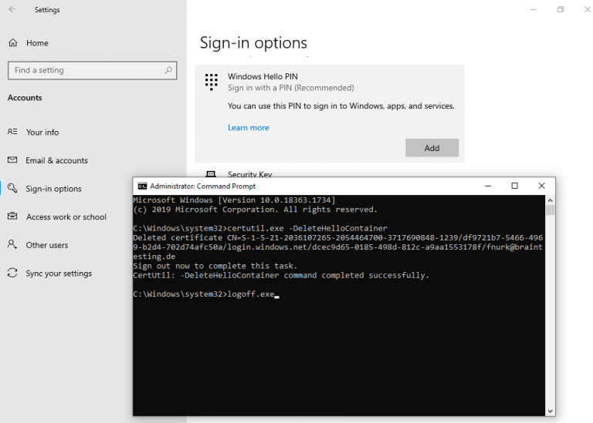
Task: Open the Learn more link
Action: pos(248,128)
